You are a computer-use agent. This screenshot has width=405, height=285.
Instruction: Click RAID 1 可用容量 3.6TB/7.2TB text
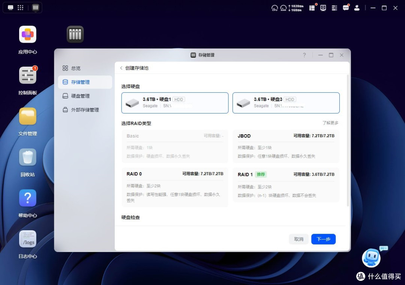coord(314,174)
